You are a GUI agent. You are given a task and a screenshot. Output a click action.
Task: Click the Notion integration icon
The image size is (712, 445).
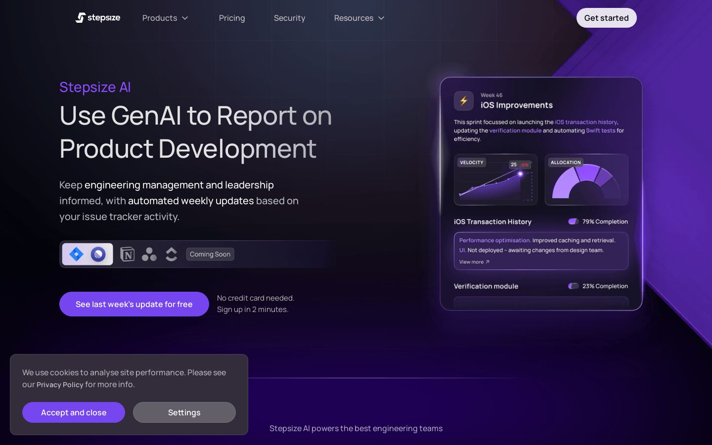click(127, 254)
